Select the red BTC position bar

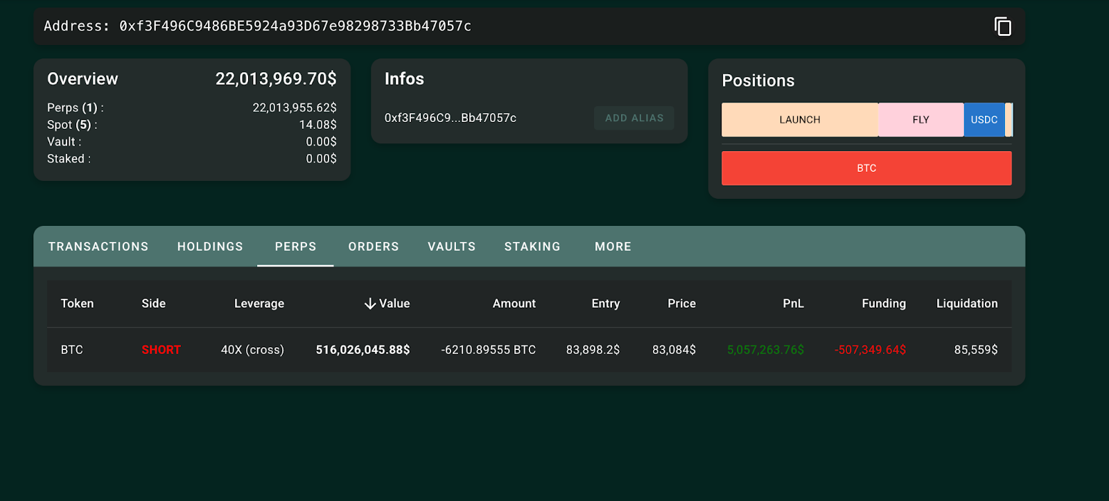(866, 168)
